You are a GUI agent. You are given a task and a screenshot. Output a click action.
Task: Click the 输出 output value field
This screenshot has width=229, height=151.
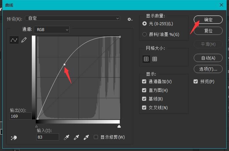pos(20,116)
